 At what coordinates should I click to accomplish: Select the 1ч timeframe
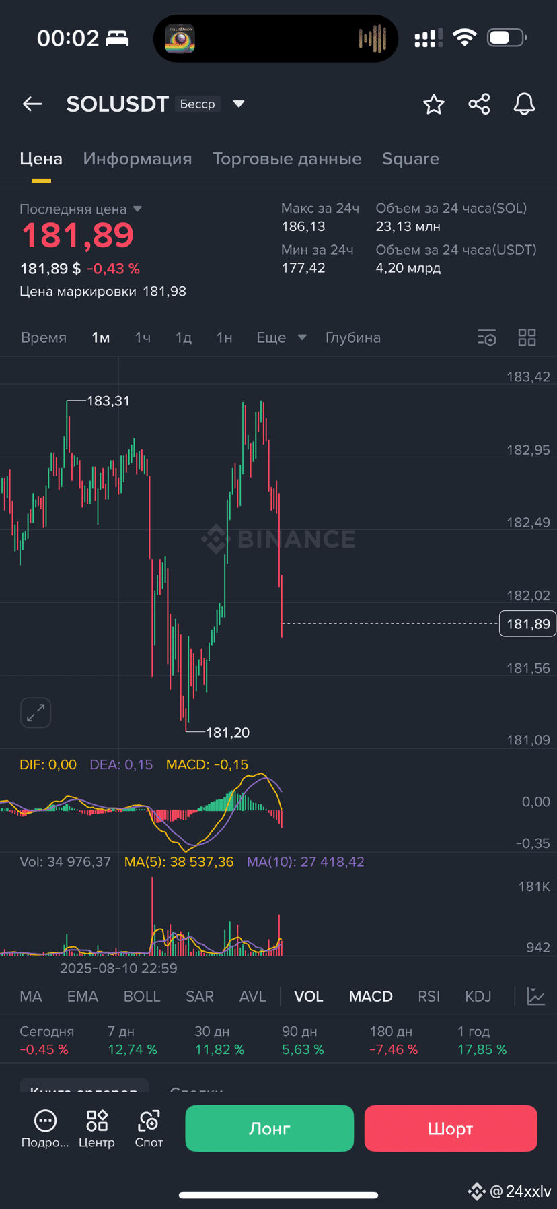coord(143,337)
